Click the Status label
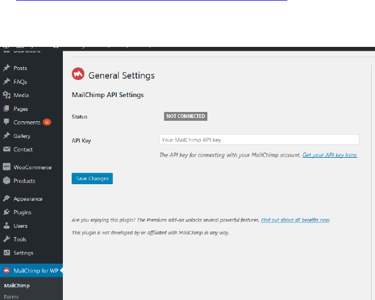The image size is (375, 300). [x=79, y=117]
